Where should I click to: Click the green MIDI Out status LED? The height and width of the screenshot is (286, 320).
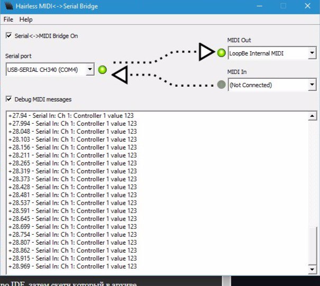(221, 53)
